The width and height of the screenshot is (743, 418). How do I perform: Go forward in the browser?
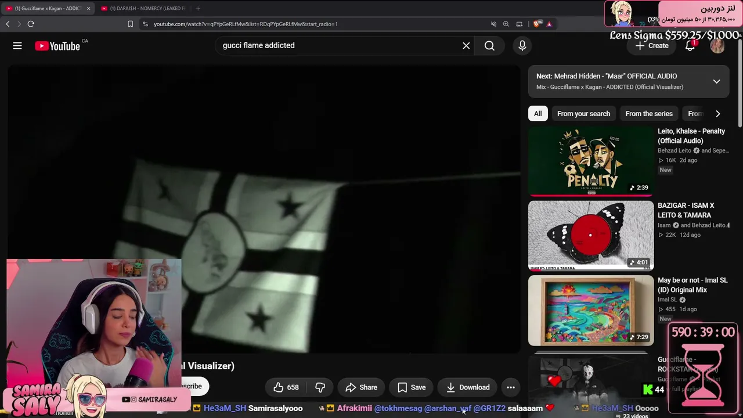pyautogui.click(x=19, y=24)
